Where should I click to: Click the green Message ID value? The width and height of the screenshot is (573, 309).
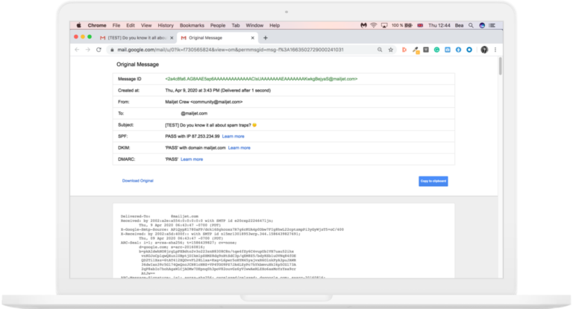click(x=261, y=79)
